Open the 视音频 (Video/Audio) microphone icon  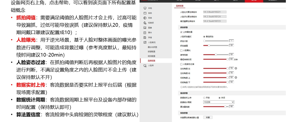point(145,23)
